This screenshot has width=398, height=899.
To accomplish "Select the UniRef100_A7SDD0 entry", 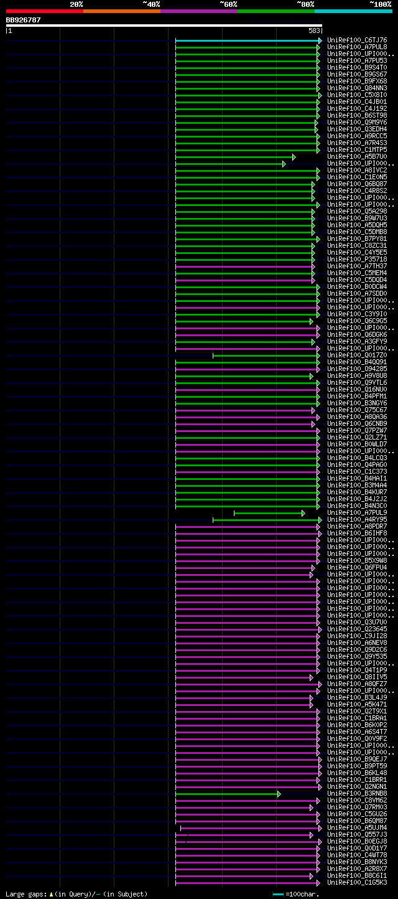I will (x=357, y=293).
